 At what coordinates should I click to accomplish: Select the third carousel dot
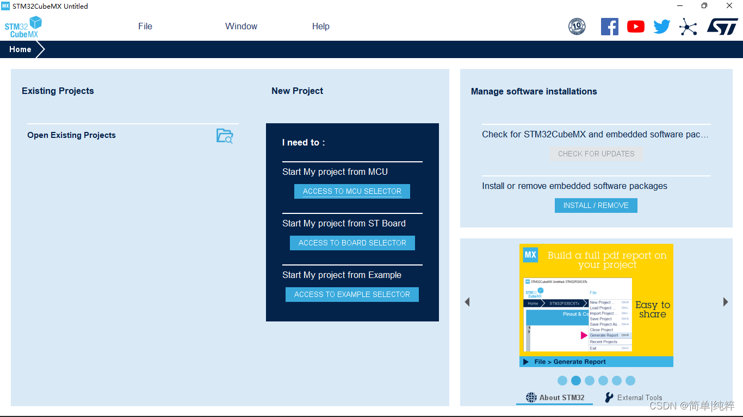(590, 381)
